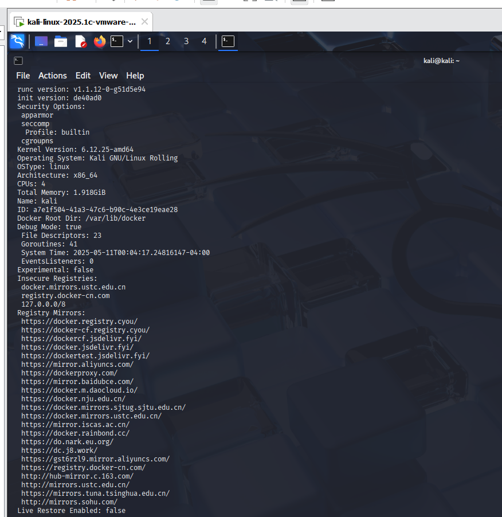Click the Experimental: false line
This screenshot has width=502, height=517.
click(56, 270)
